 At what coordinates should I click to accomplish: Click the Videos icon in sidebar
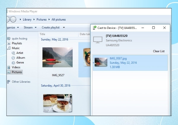(9, 67)
